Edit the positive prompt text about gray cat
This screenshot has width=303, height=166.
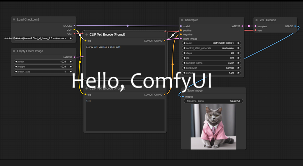(125, 62)
